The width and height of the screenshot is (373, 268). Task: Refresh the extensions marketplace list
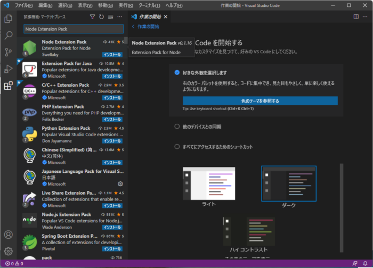click(101, 17)
